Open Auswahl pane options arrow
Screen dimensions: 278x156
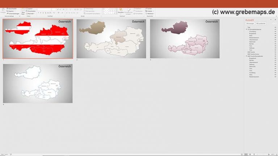click(271, 19)
